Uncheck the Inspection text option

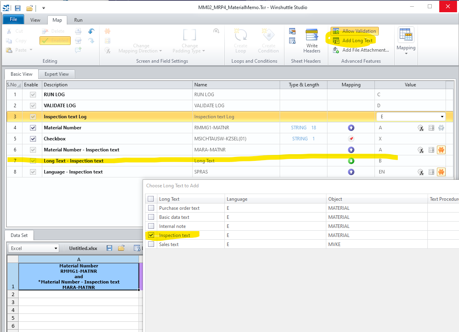[x=150, y=235]
